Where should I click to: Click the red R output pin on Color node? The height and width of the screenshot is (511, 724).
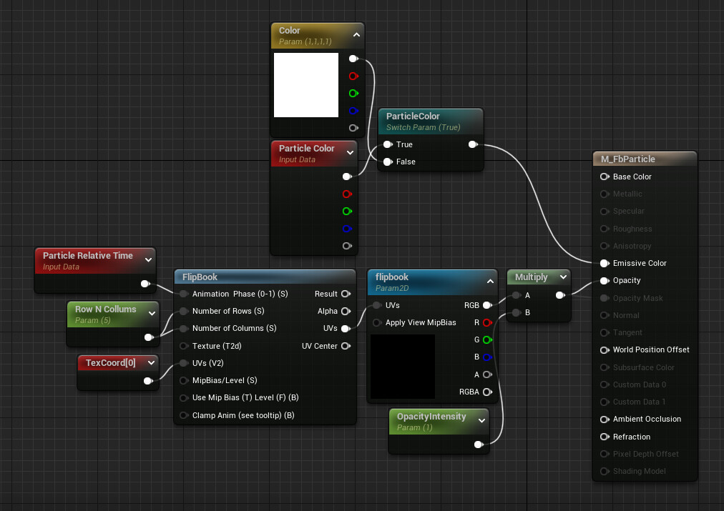click(353, 76)
